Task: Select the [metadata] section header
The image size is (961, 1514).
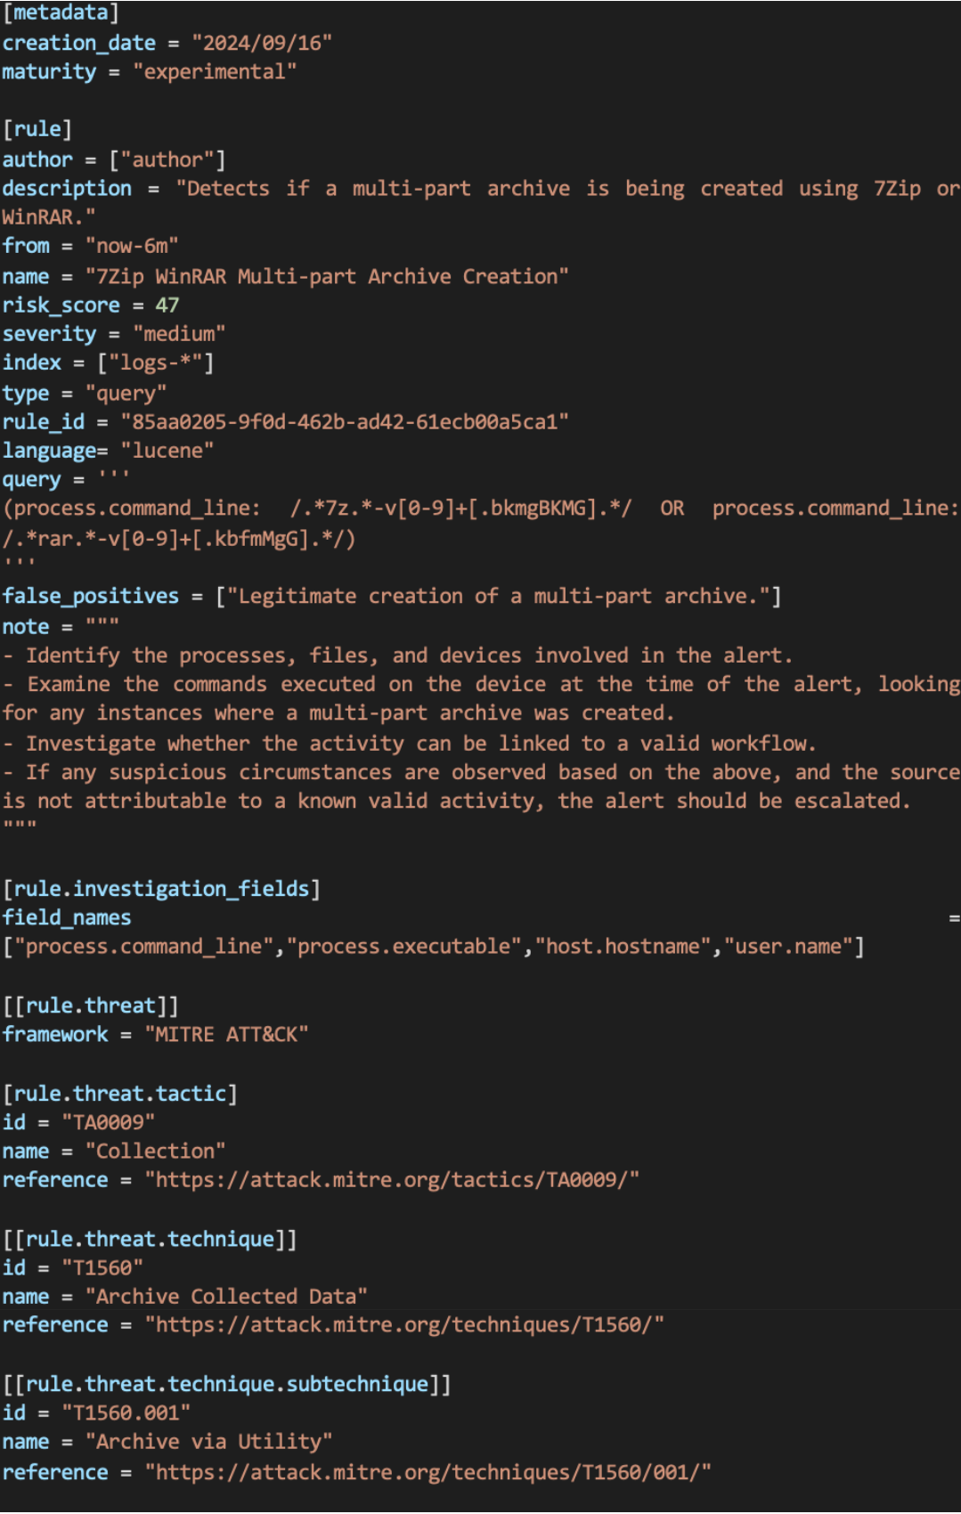Action: pos(61,12)
